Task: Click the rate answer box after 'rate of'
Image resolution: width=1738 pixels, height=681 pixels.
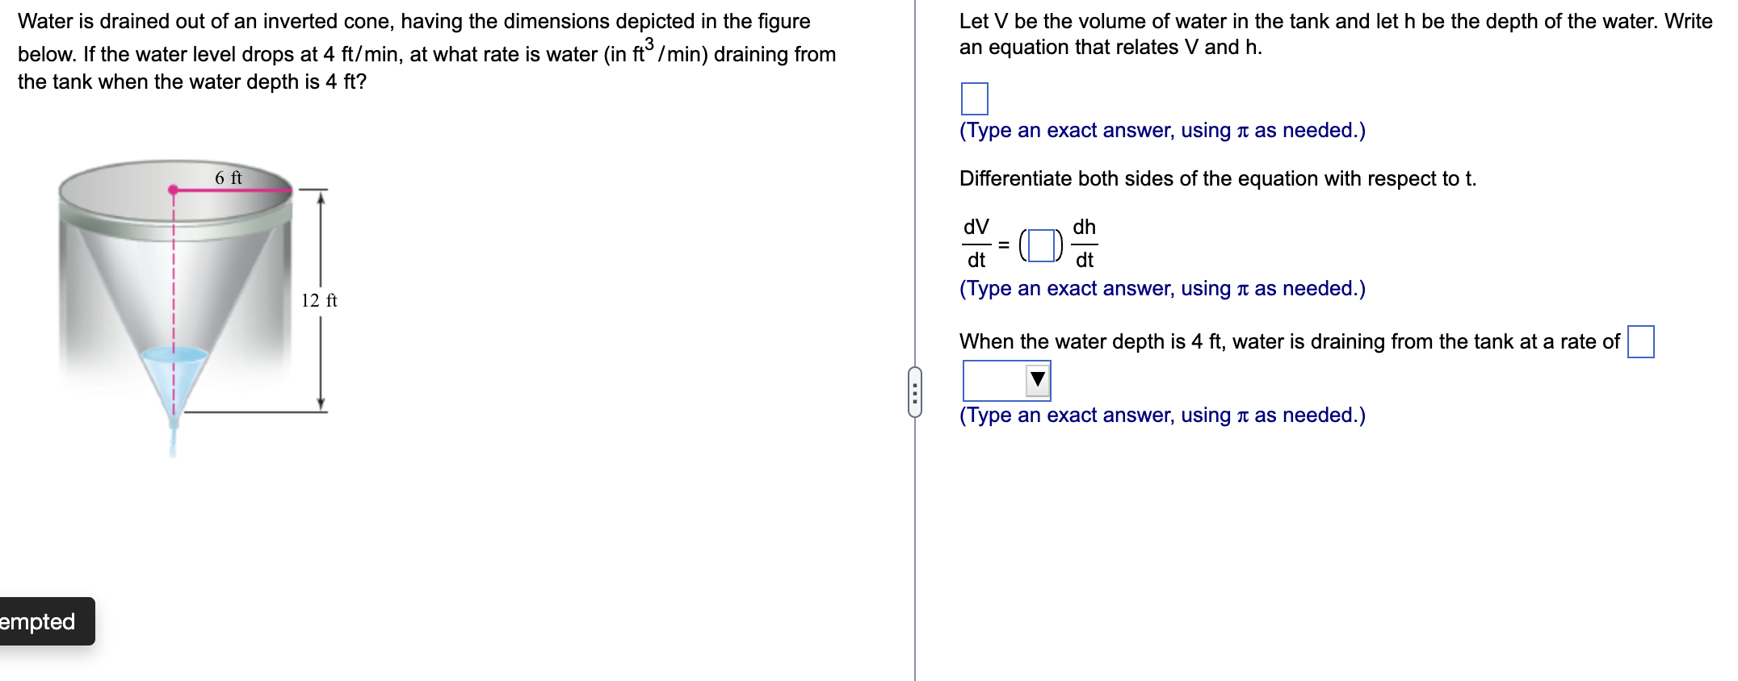Action: [x=1639, y=341]
